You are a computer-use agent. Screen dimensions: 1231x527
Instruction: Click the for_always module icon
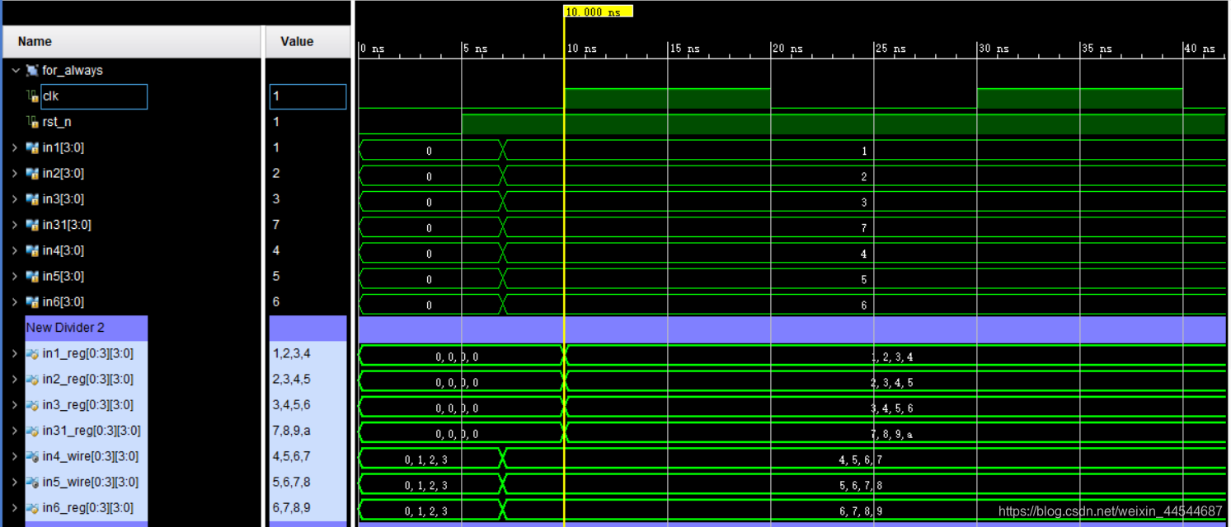32,71
